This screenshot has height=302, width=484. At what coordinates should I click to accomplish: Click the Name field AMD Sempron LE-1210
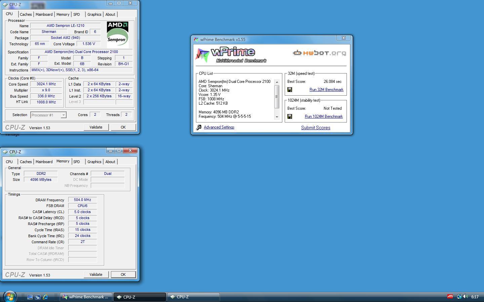pos(66,26)
